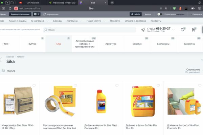The image size is (203, 135).
Task: Click the Главная breadcrumb link
Action: [x=10, y=57]
